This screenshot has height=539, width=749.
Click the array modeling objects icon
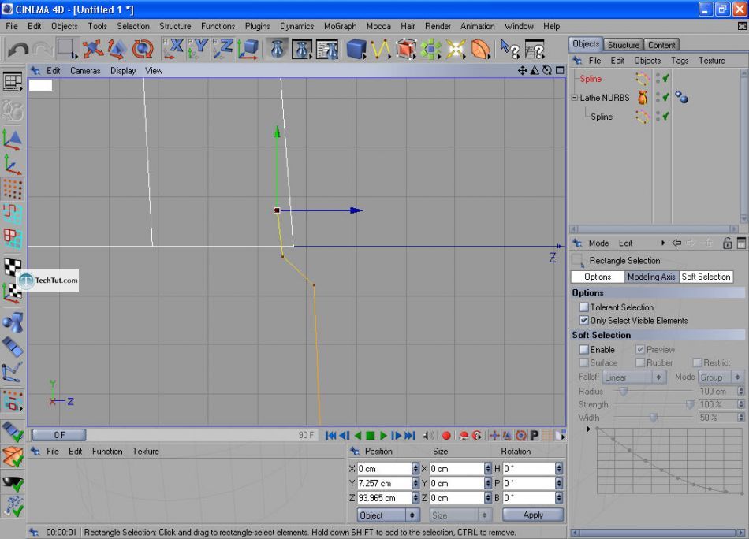coord(430,49)
